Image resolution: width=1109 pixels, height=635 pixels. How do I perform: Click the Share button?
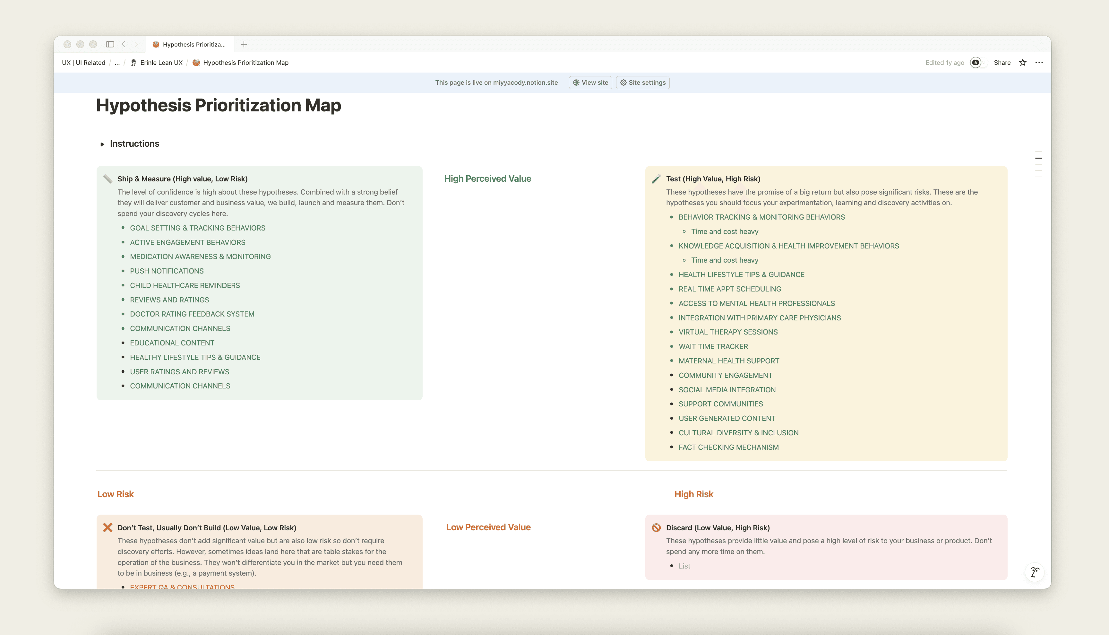click(x=1002, y=62)
